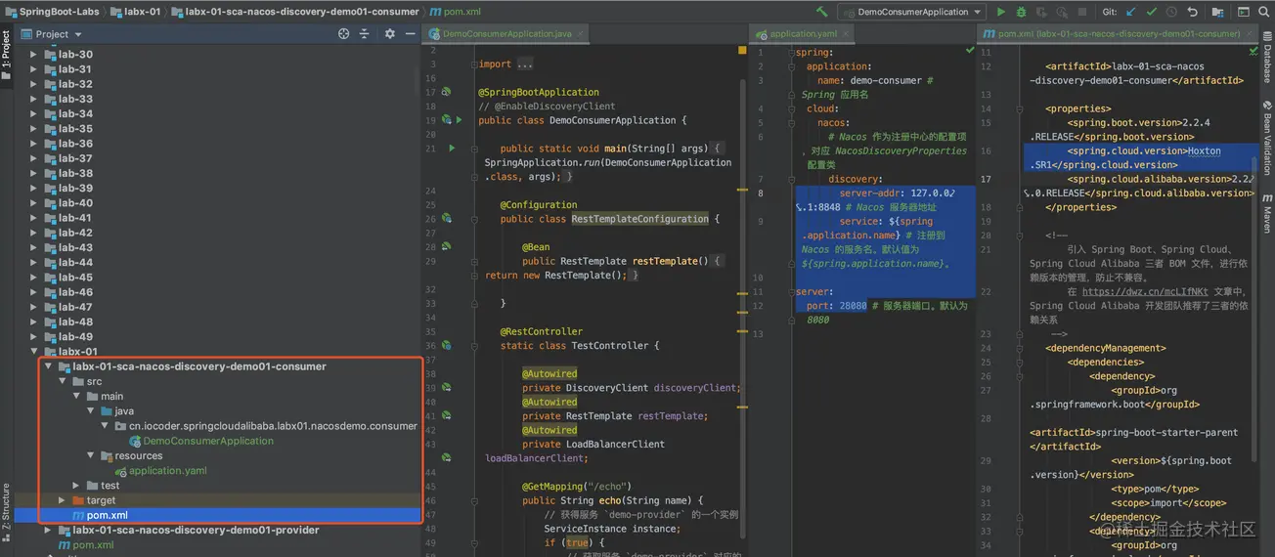Click the Collapse All icon in Project panel
The image size is (1275, 557).
point(364,33)
